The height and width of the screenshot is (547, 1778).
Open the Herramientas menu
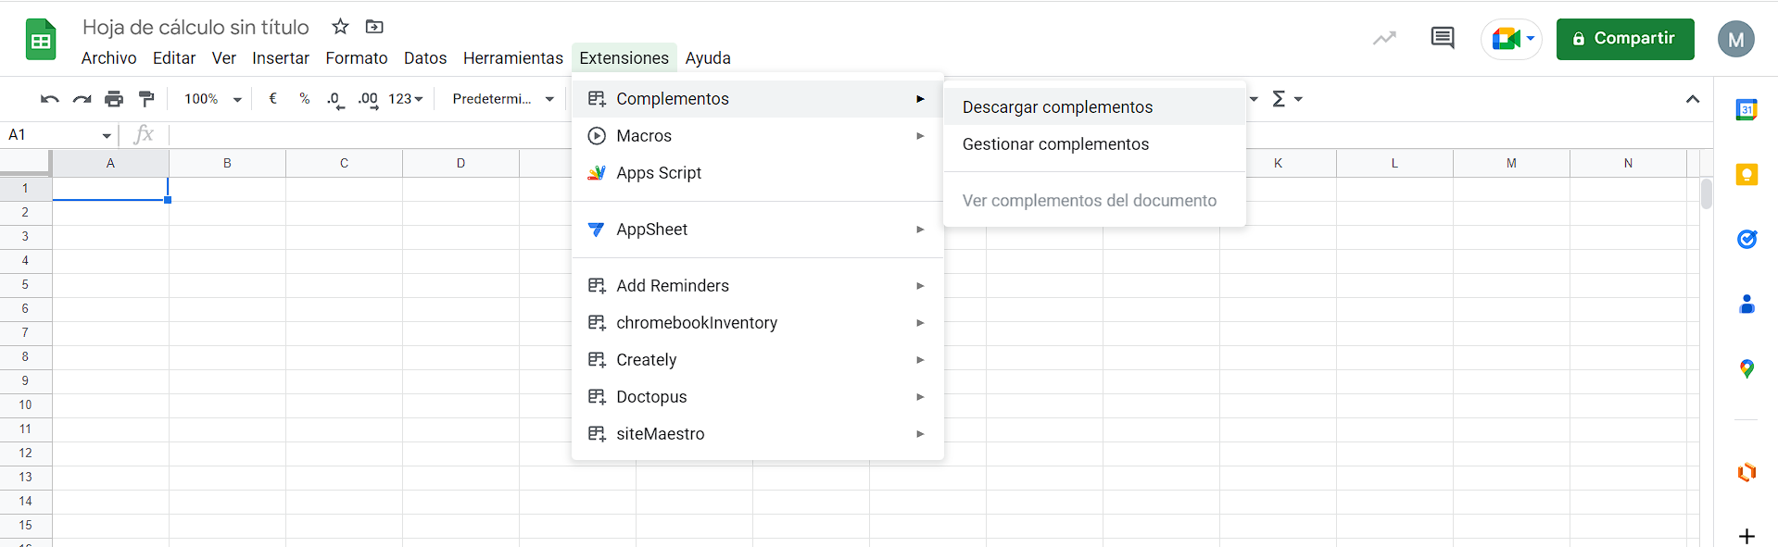click(513, 58)
